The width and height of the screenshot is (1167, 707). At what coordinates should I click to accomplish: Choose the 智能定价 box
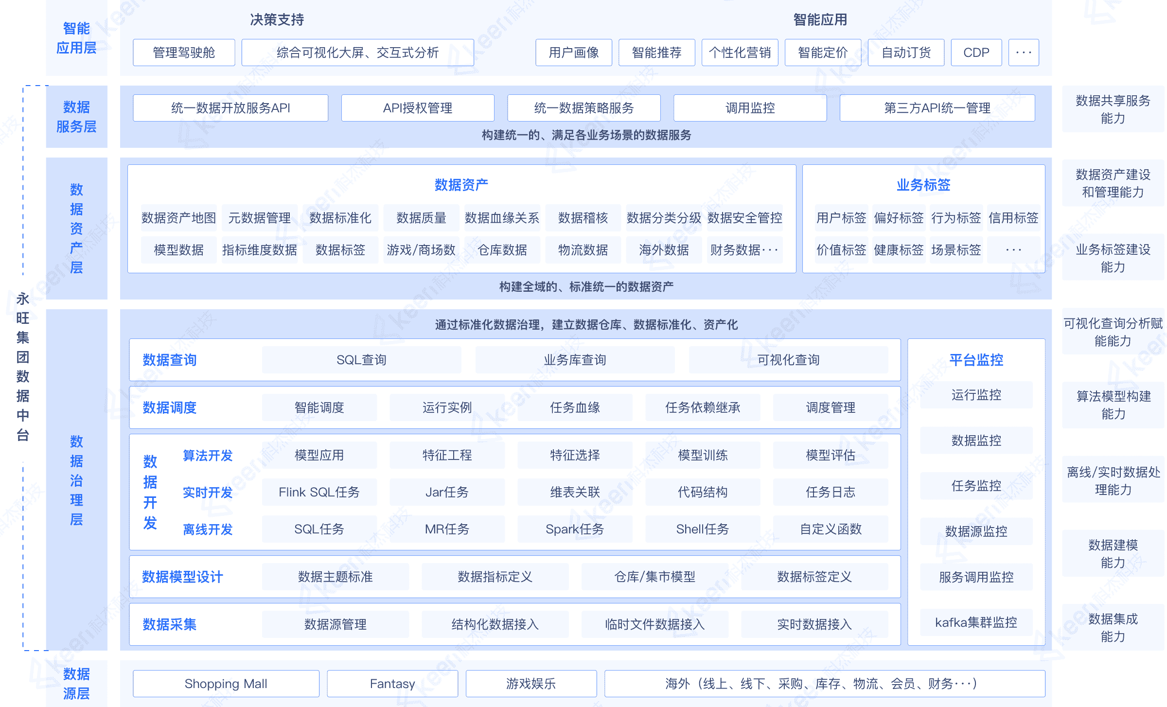[823, 53]
